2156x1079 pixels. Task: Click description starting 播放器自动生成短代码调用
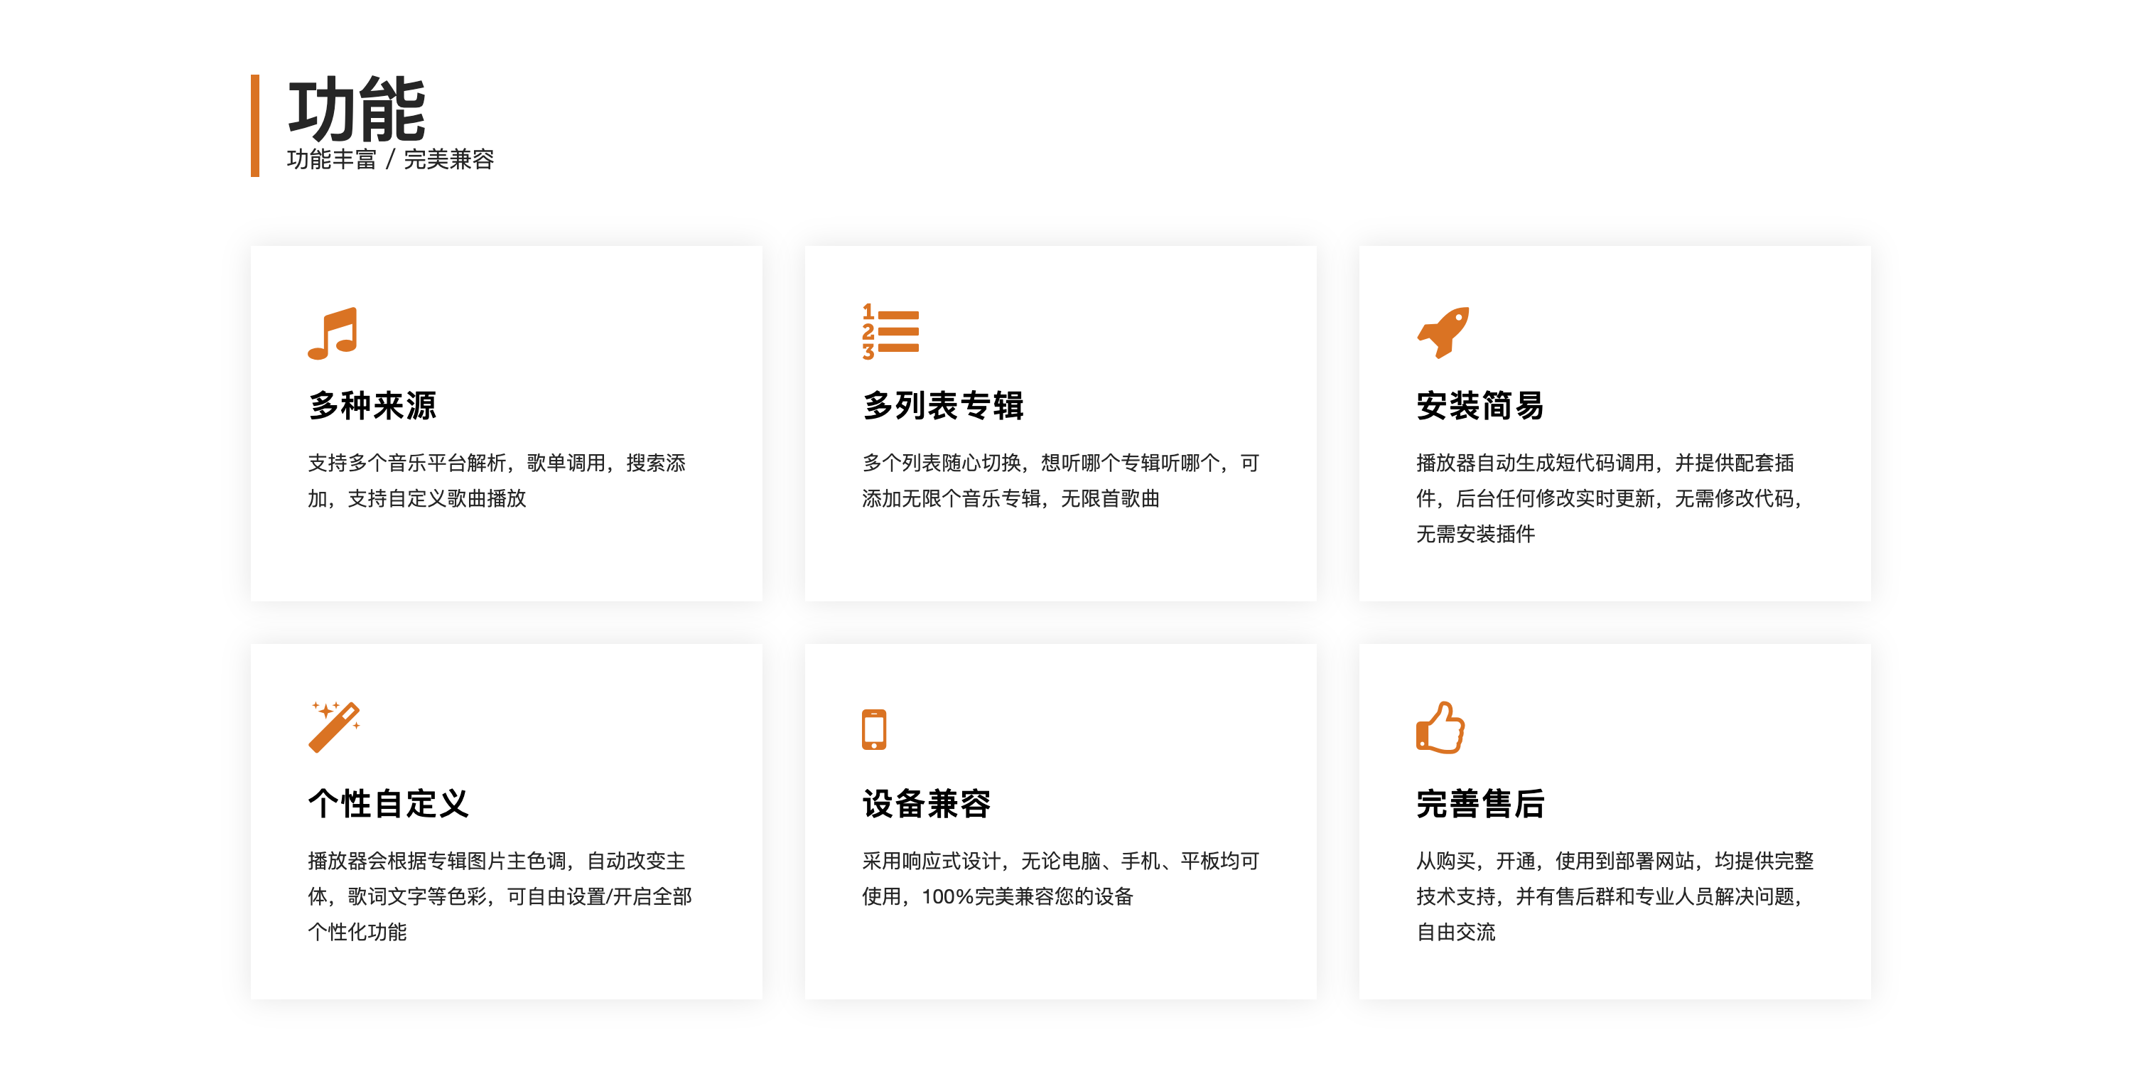1609,498
